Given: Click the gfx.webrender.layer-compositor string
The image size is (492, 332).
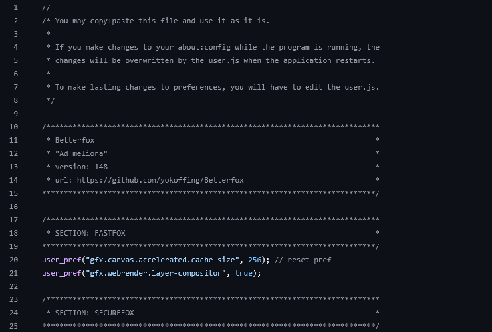Looking at the screenshot, I should (156, 273).
